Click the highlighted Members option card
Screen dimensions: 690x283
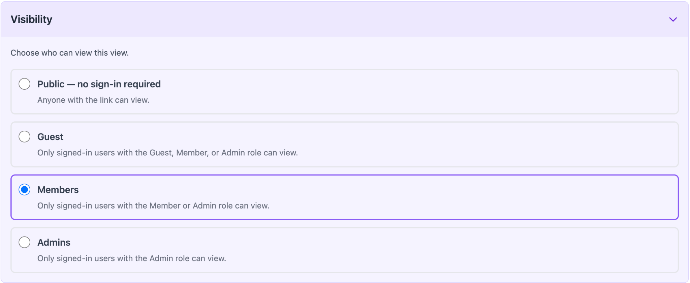tap(345, 197)
